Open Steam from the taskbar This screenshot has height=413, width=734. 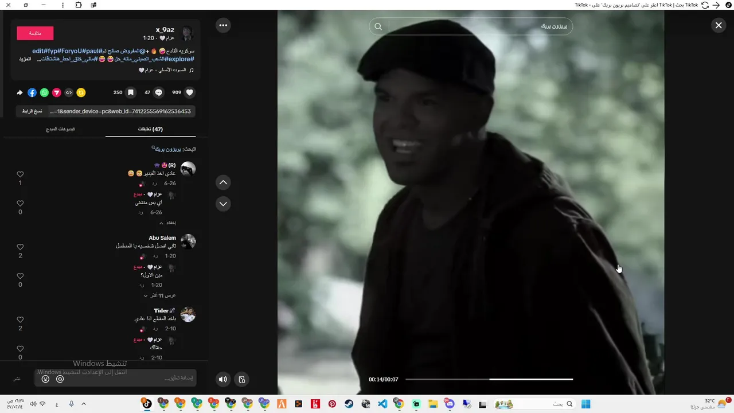349,404
